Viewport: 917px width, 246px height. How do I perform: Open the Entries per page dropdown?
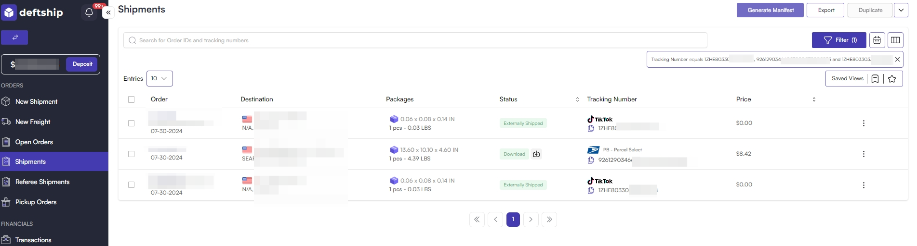tap(159, 78)
